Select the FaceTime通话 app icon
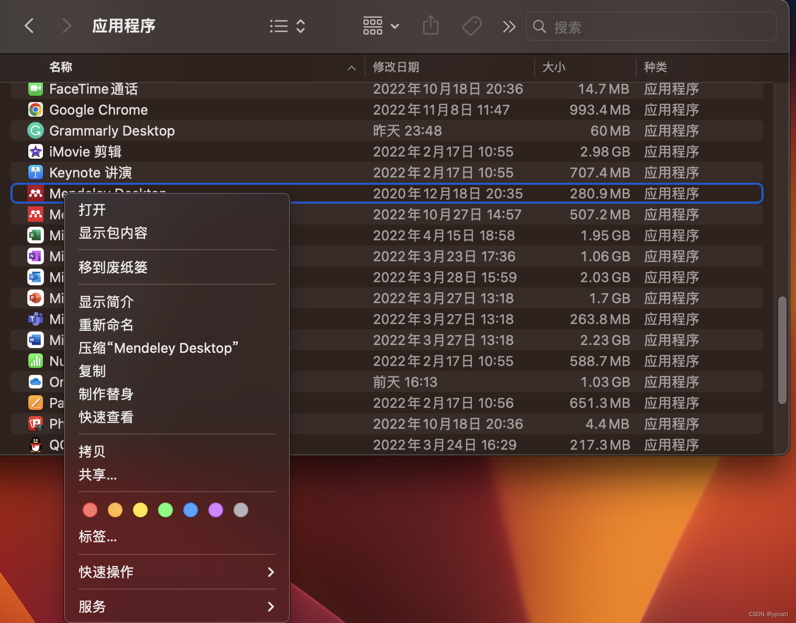 (36, 89)
